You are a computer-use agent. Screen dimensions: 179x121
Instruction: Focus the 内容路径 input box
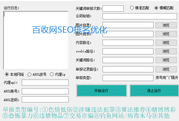pyautogui.click(x=128, y=43)
